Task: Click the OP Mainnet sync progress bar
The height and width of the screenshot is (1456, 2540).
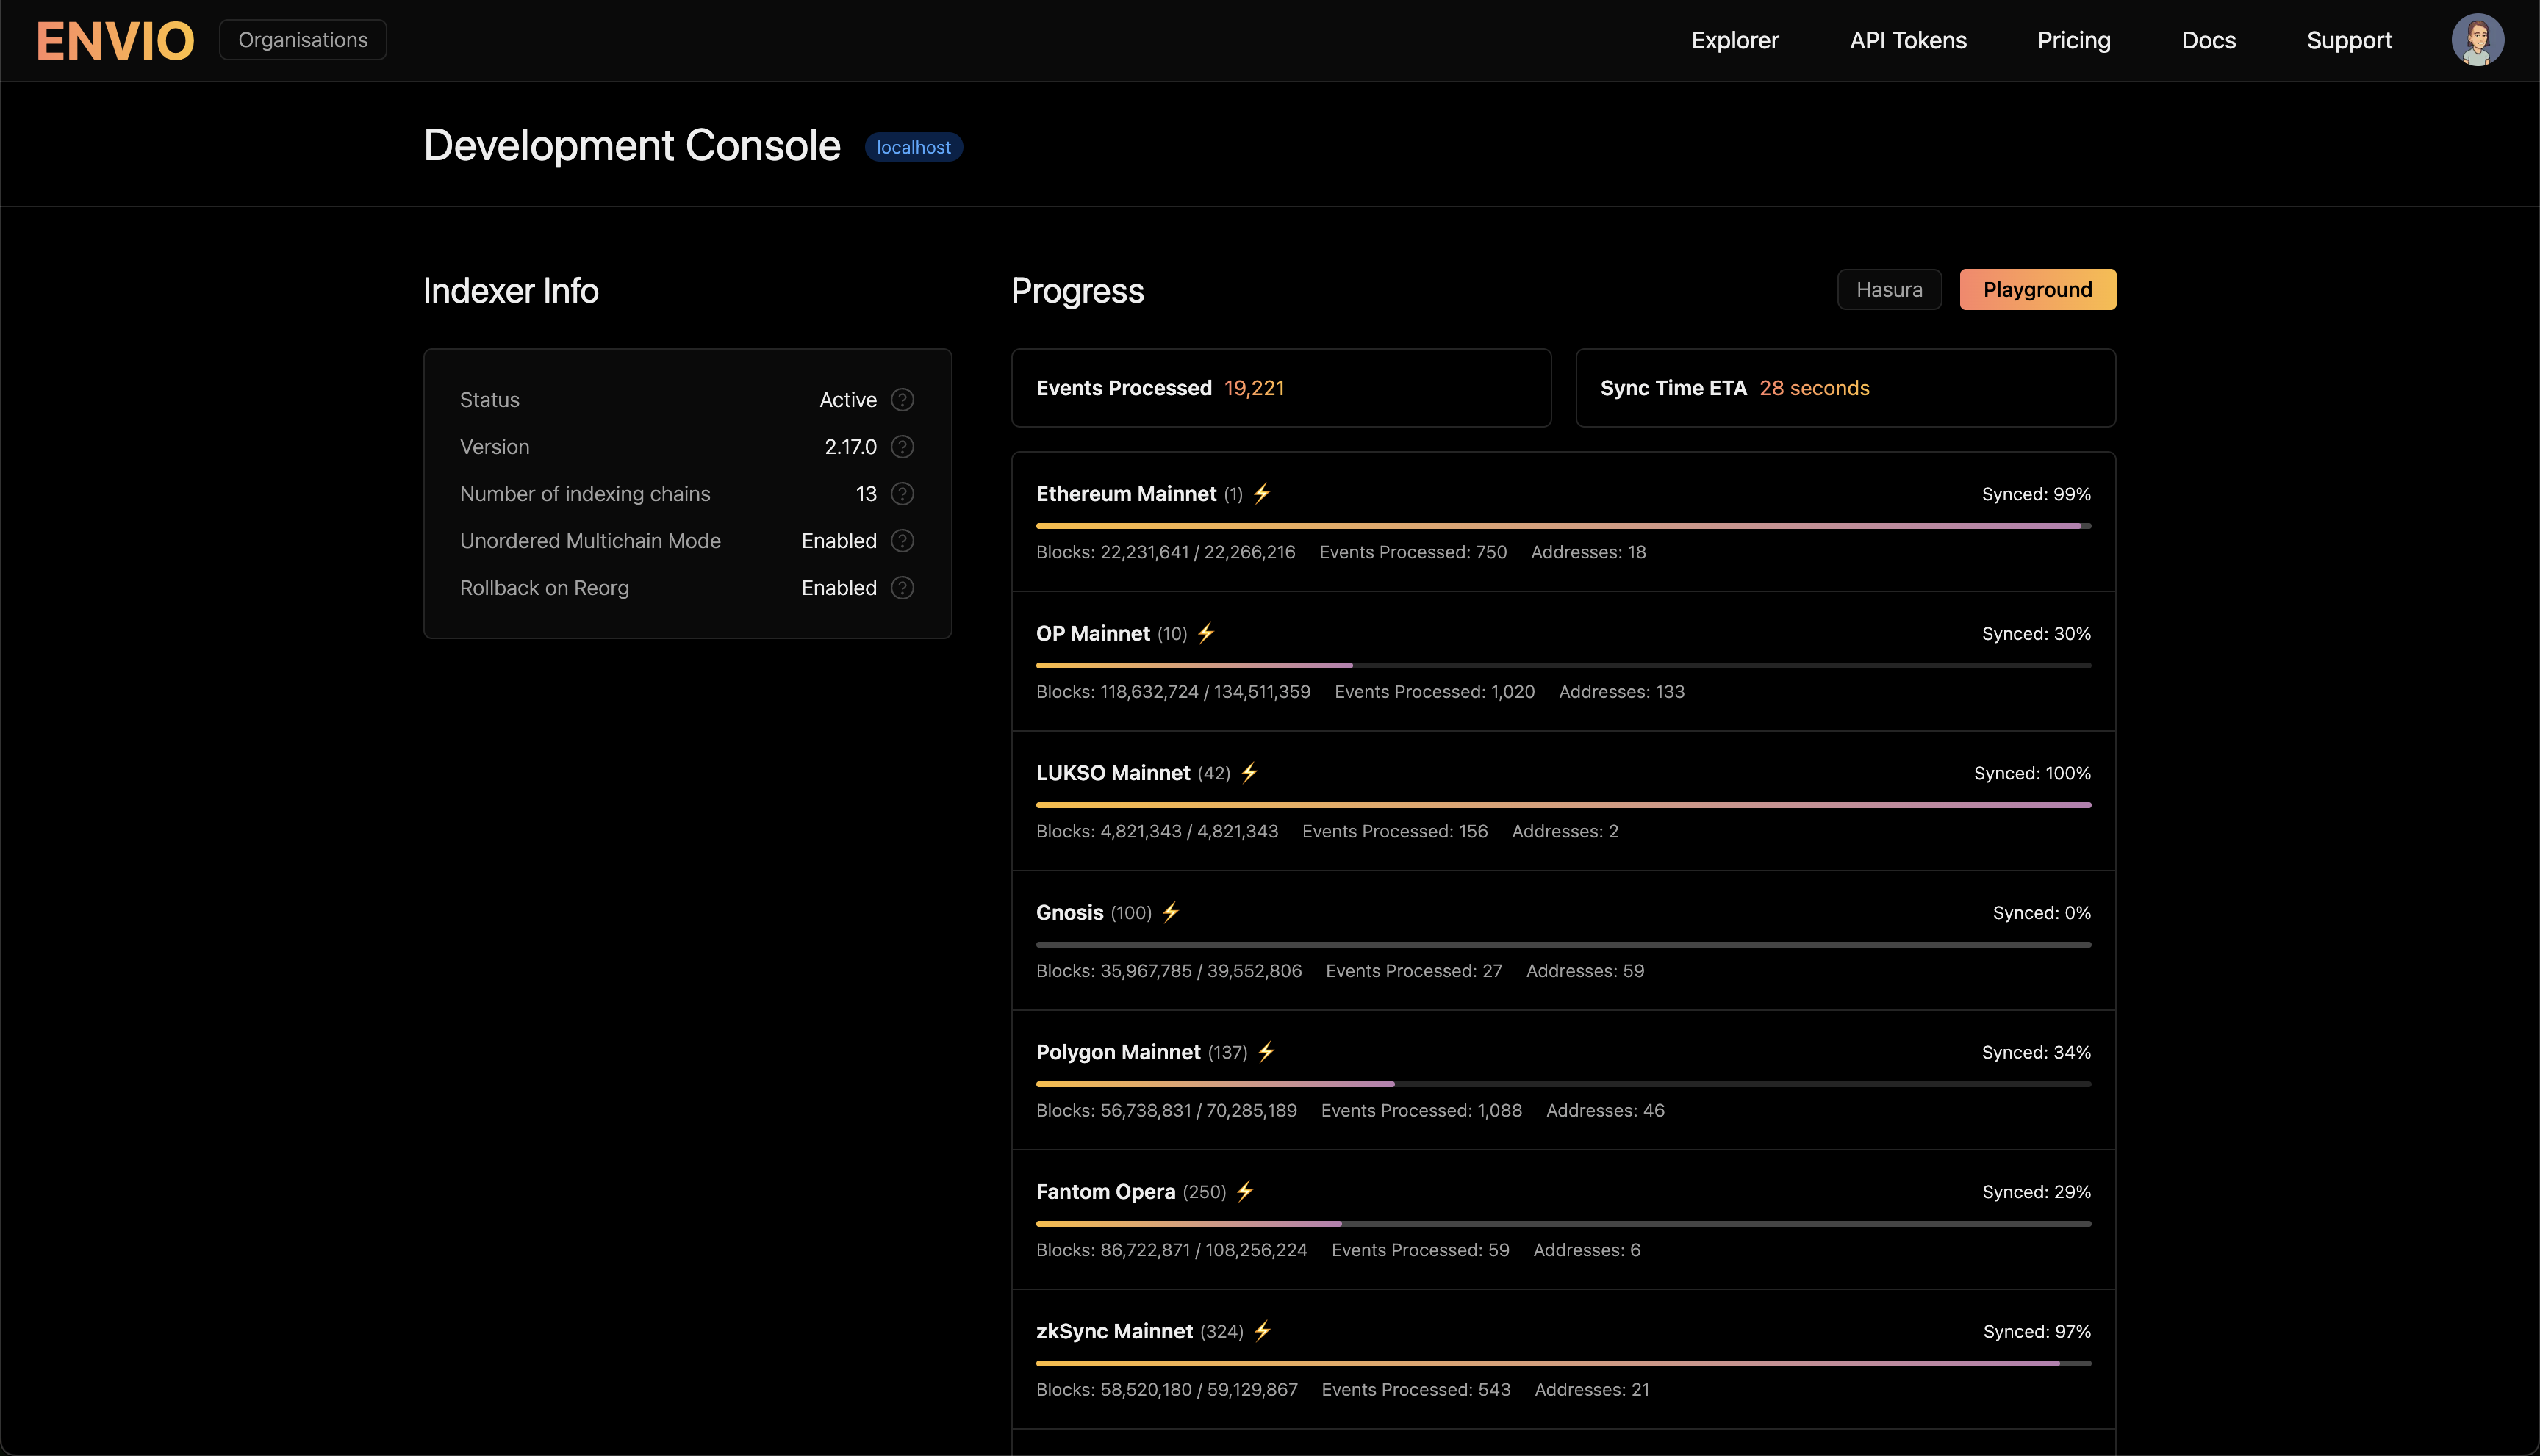Action: [1563, 665]
